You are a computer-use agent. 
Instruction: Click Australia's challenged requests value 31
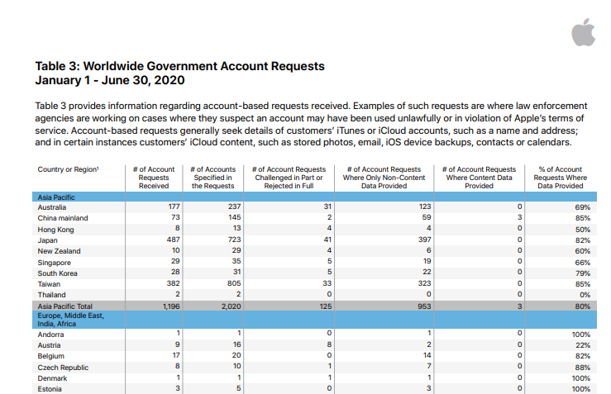point(327,206)
